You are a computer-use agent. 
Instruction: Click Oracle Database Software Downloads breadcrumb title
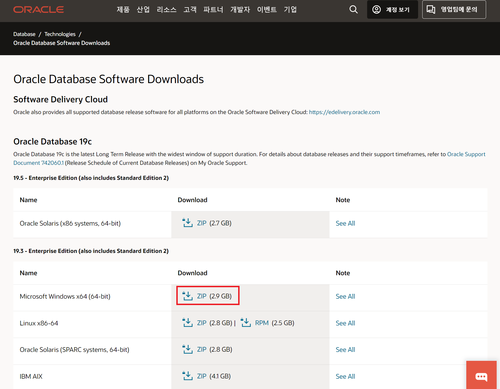tap(62, 43)
